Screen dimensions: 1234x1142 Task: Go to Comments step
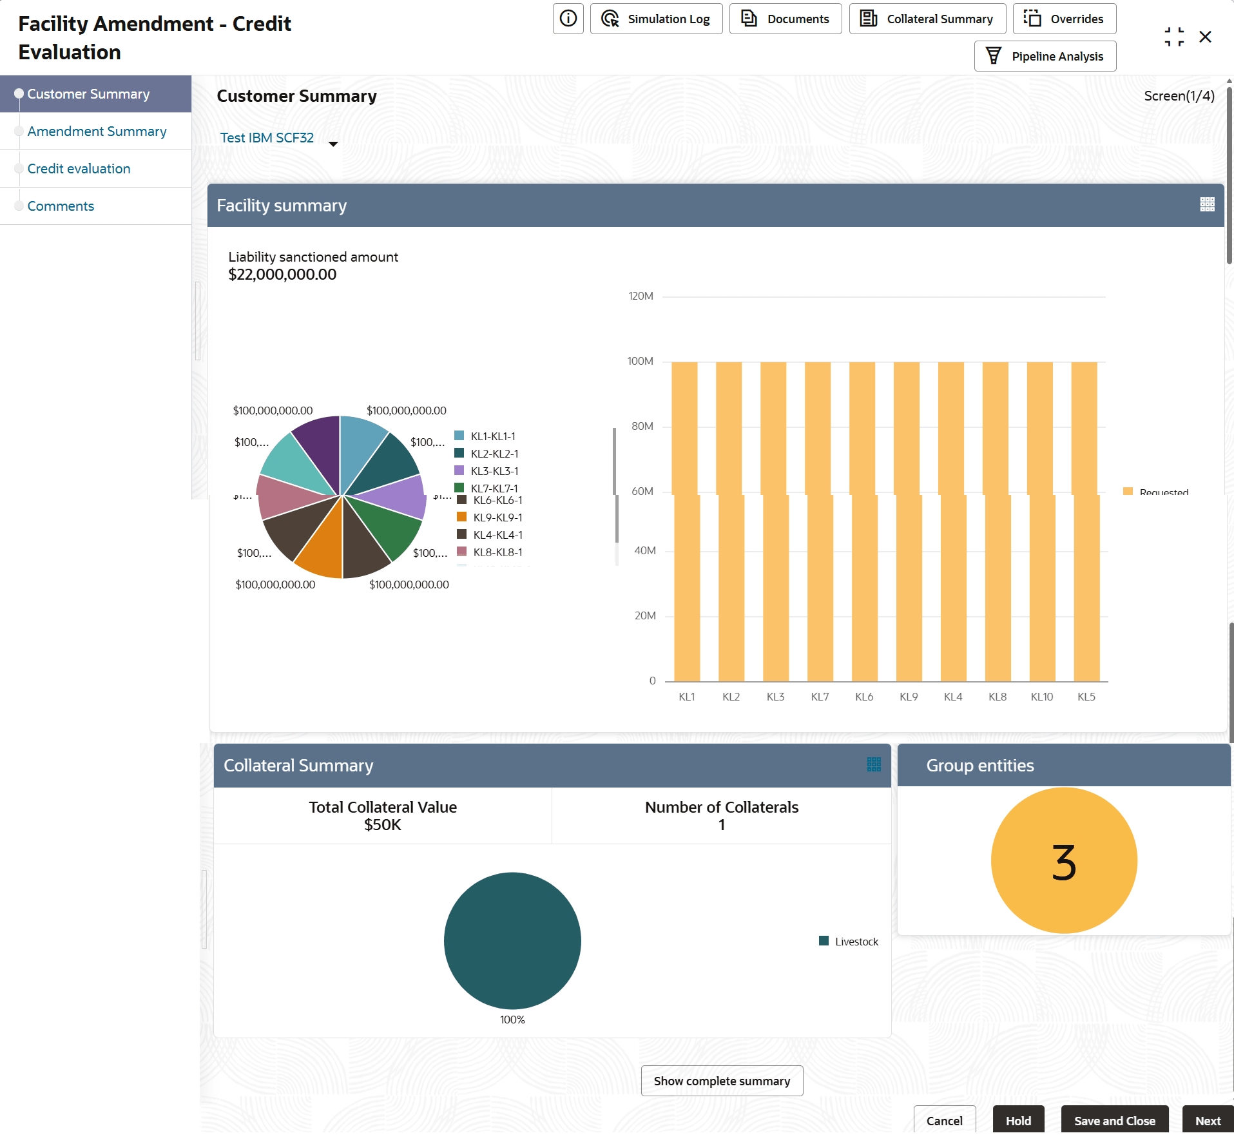[x=95, y=206]
